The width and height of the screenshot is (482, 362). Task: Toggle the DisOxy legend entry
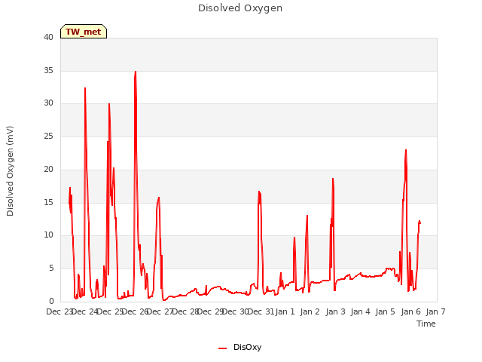tap(239, 347)
